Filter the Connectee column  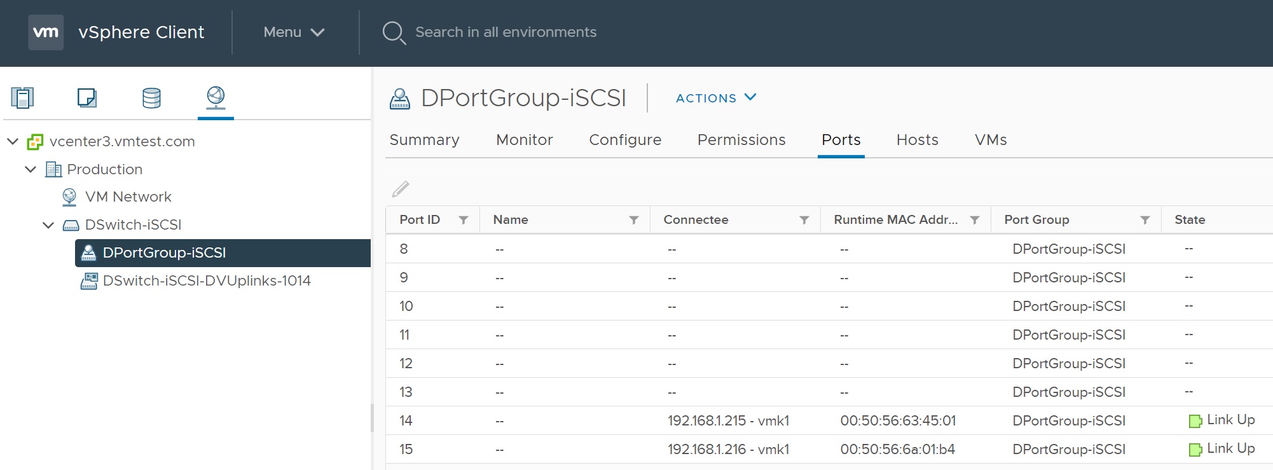(804, 220)
